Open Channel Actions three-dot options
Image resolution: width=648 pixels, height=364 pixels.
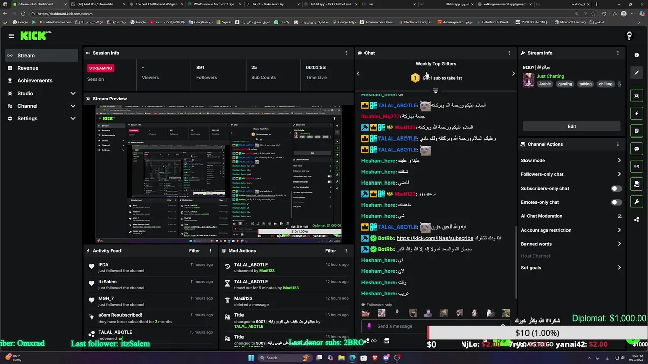click(618, 144)
